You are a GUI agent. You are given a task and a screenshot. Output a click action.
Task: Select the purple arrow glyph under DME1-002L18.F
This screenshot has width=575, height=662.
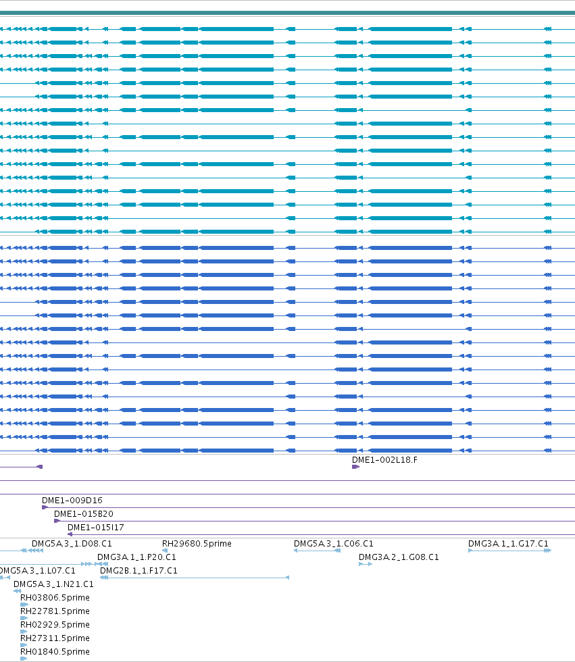[355, 467]
